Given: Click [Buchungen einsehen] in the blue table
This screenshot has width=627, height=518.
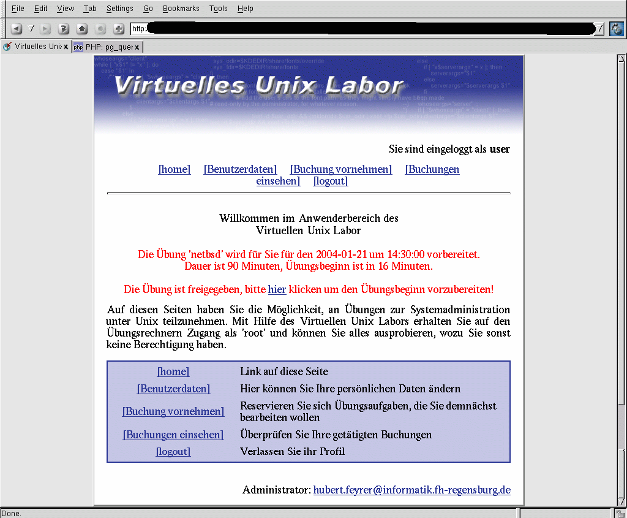Looking at the screenshot, I should (x=173, y=435).
